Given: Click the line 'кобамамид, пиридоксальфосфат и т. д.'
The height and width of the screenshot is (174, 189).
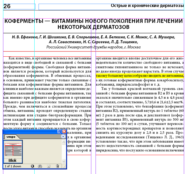Looking at the screenshot, I should (128, 84).
